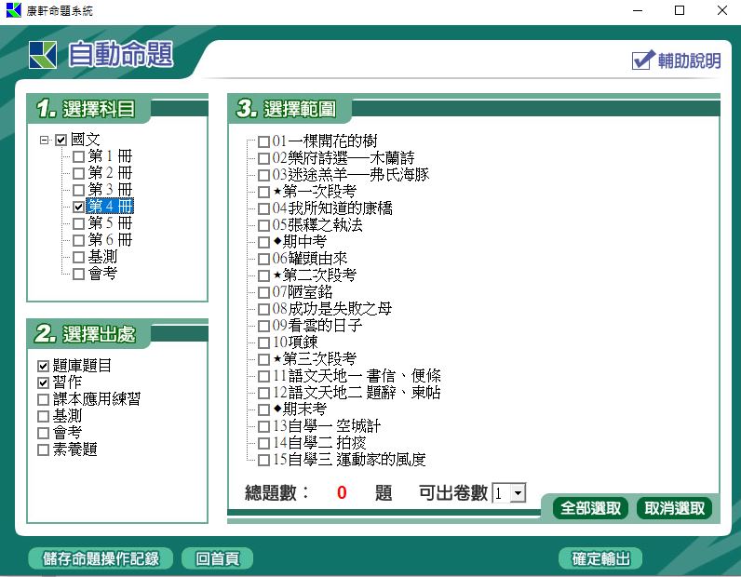Screen dimensions: 741x577
Task: Click the 康軒命題系統 title bar icon
Action: [x=13, y=10]
